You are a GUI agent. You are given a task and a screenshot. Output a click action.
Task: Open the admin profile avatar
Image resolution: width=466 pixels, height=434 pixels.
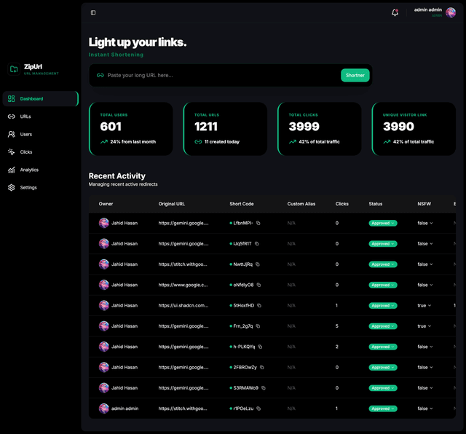click(451, 13)
